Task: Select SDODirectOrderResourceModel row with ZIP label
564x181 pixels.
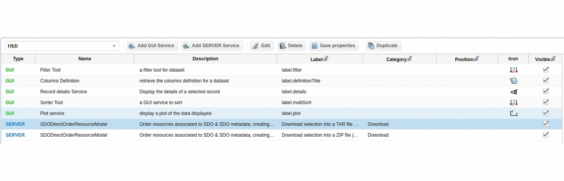Action: (x=74, y=135)
